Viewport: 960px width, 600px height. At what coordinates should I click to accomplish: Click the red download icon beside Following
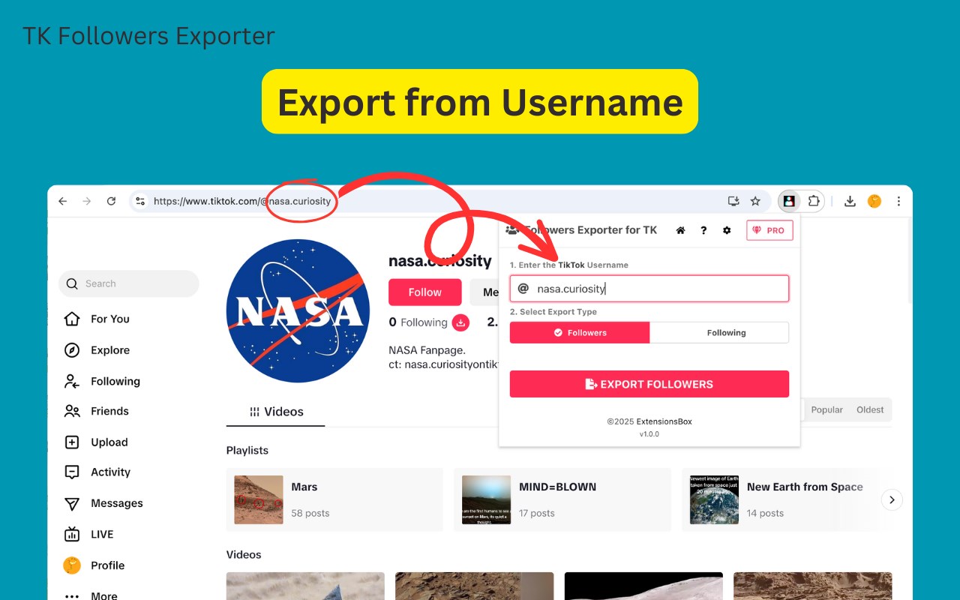460,322
